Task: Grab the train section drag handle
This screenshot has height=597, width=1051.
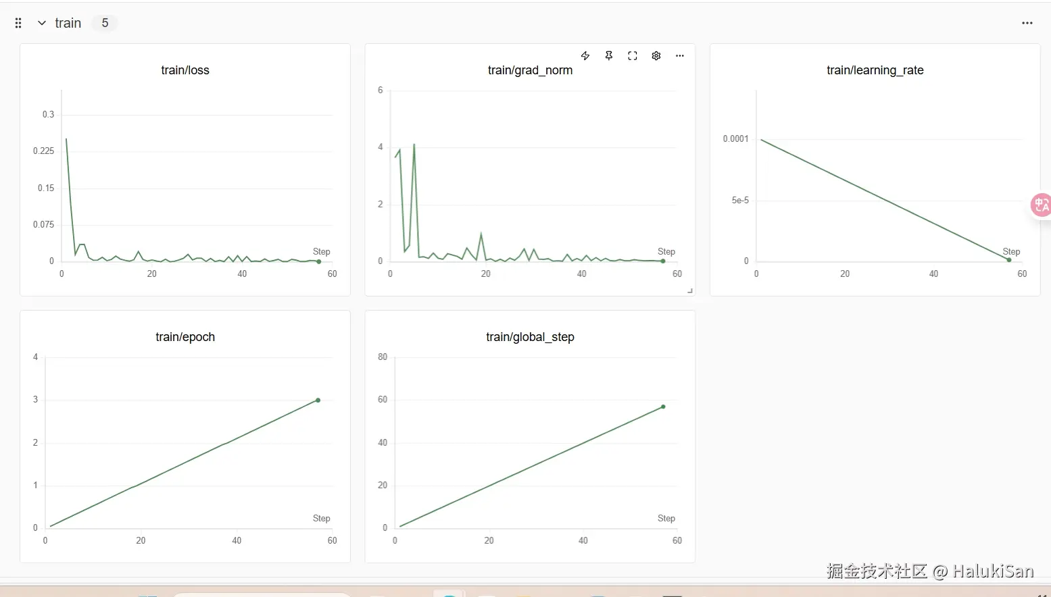Action: tap(18, 23)
